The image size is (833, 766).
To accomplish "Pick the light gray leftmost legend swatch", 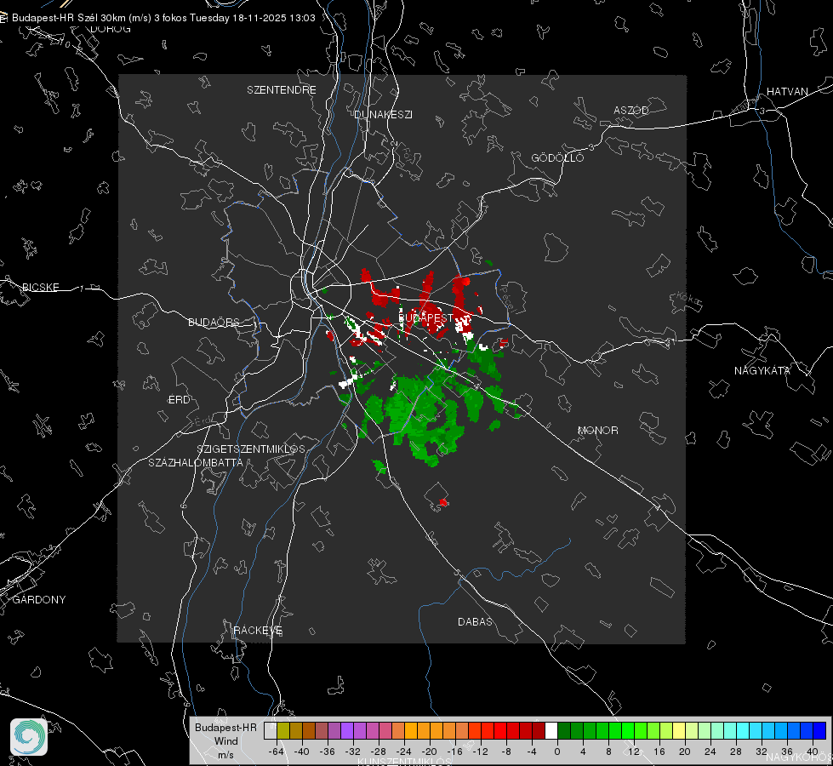I will pyautogui.click(x=271, y=730).
